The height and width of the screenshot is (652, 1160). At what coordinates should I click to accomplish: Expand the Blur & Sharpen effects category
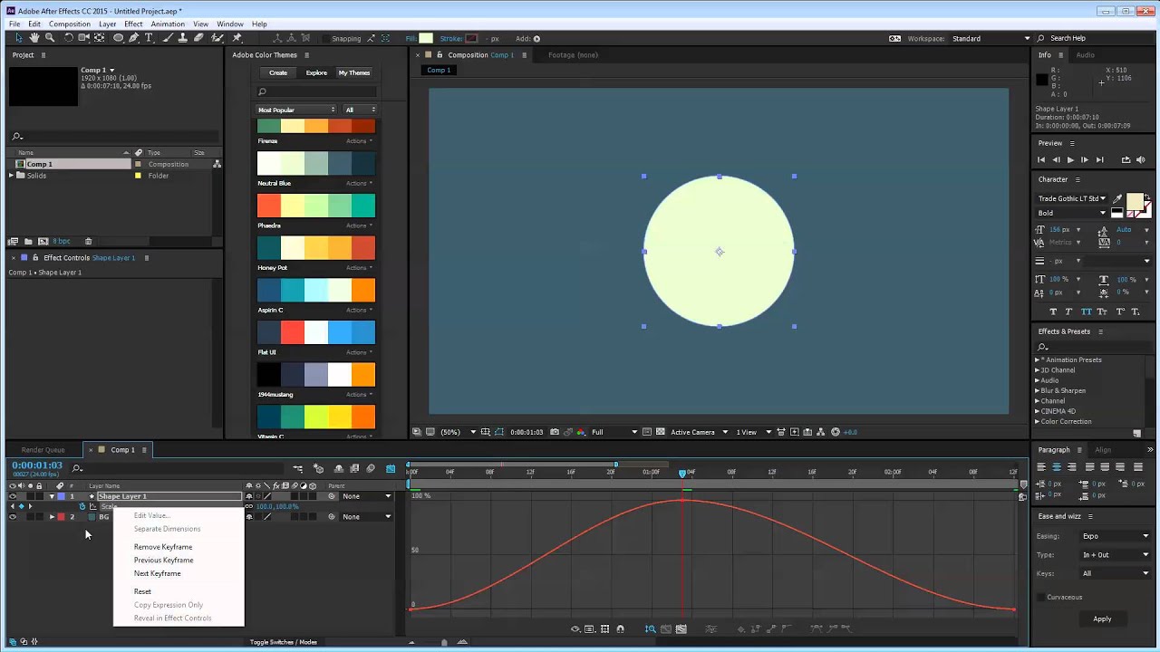tap(1038, 390)
